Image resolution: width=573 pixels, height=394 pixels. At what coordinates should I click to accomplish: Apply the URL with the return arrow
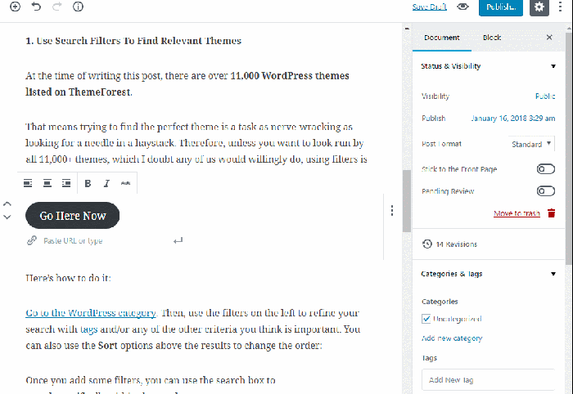pos(178,240)
